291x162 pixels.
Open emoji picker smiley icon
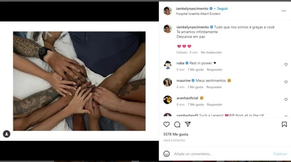point(166,154)
